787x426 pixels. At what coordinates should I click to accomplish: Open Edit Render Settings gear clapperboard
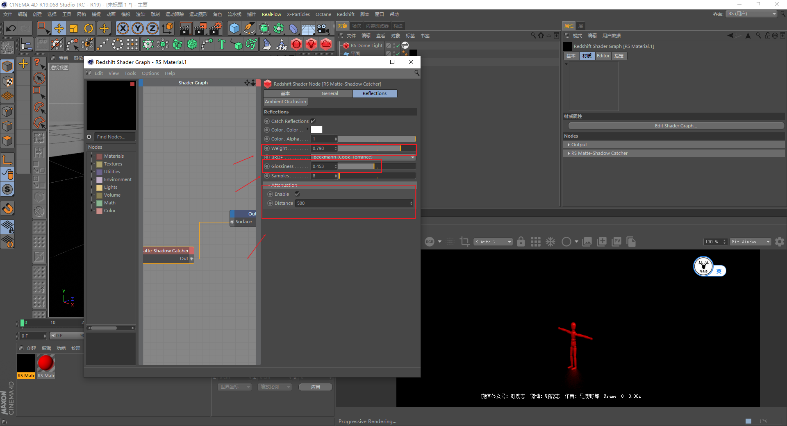216,28
